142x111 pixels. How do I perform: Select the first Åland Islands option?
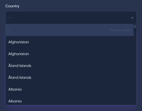(x=70, y=66)
